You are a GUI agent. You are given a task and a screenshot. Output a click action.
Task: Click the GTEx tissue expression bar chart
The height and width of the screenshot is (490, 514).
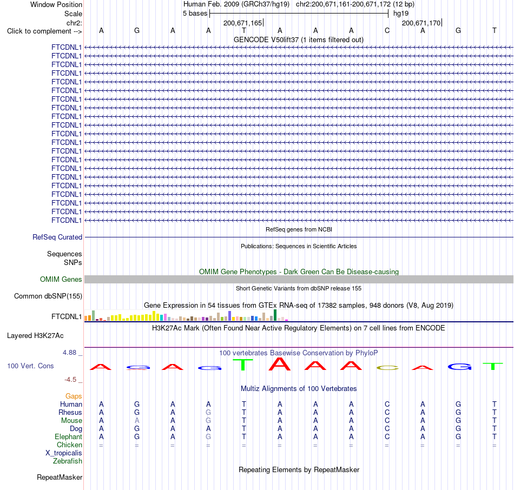pos(186,315)
